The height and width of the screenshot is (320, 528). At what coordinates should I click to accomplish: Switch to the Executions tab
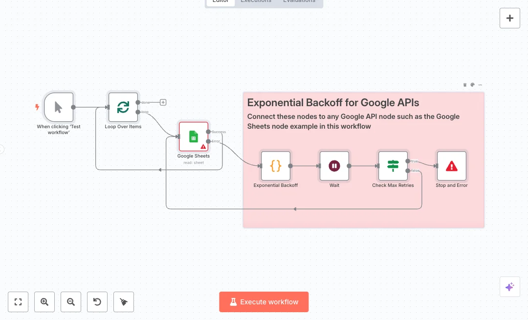point(256,1)
